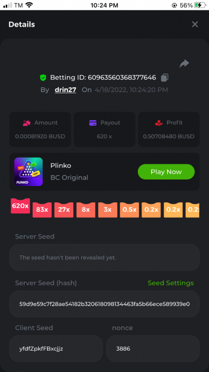Open drin27 user profile link

point(65,90)
